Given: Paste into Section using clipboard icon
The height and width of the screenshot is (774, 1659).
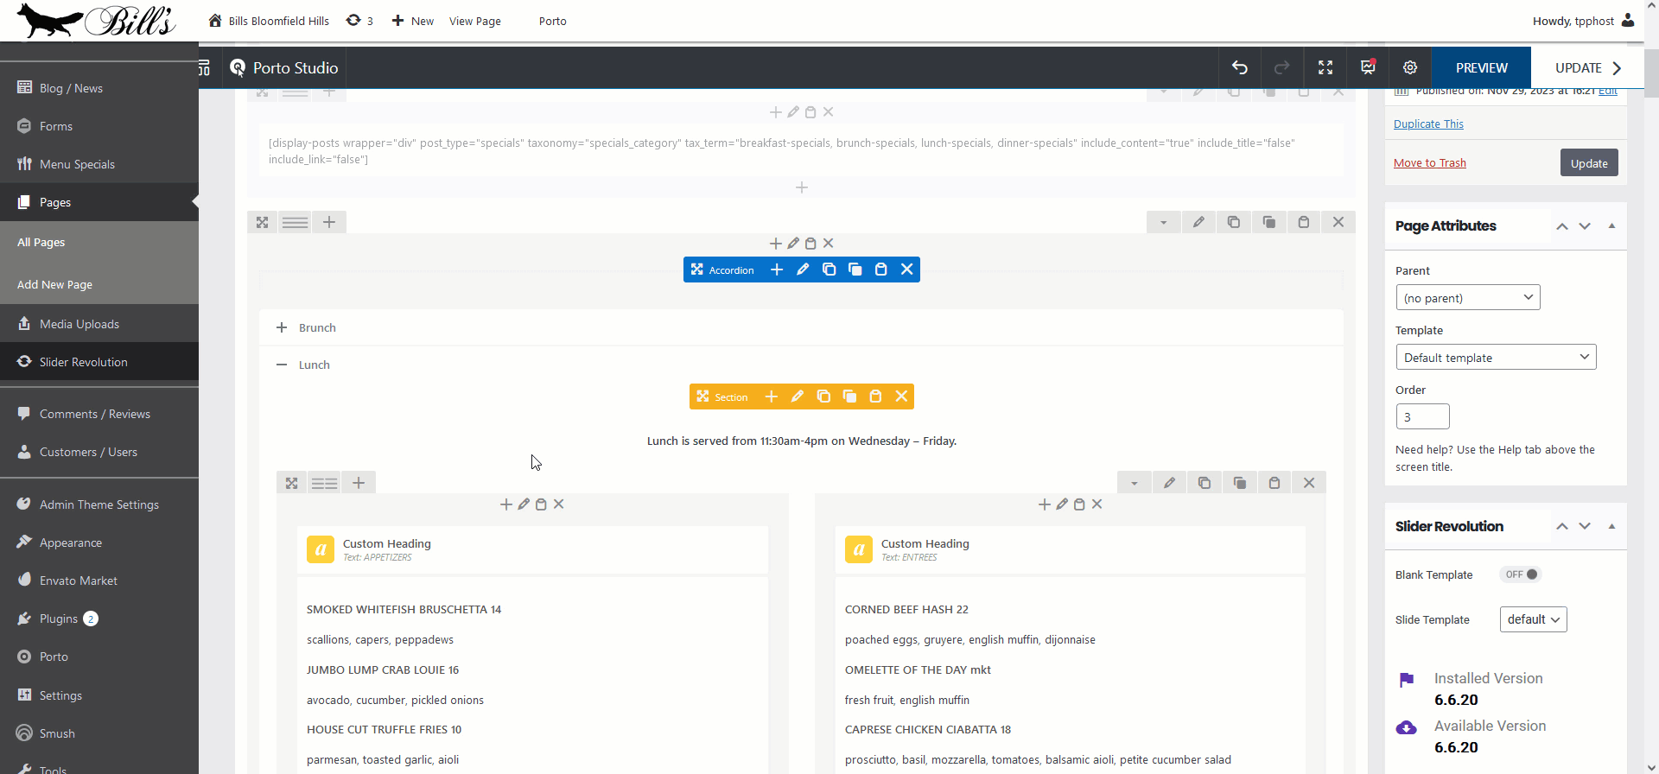Looking at the screenshot, I should point(875,397).
